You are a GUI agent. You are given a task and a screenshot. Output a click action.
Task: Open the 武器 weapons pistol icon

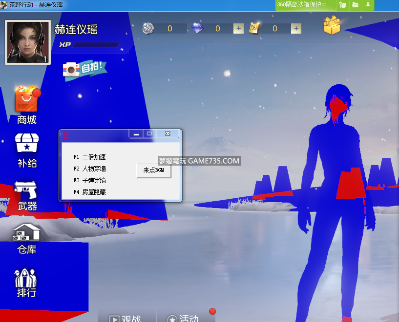click(x=26, y=190)
